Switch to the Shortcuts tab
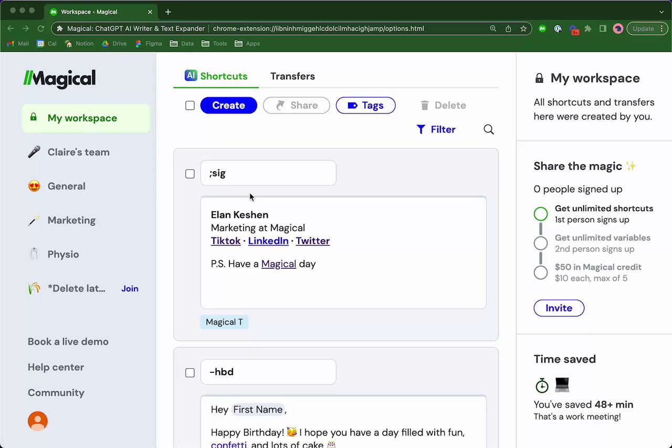 click(216, 76)
